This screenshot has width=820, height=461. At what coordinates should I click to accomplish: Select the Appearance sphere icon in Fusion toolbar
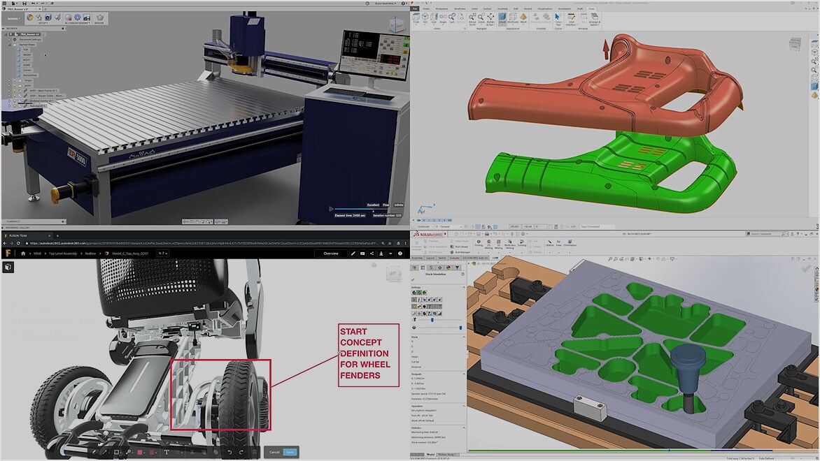tap(30, 17)
